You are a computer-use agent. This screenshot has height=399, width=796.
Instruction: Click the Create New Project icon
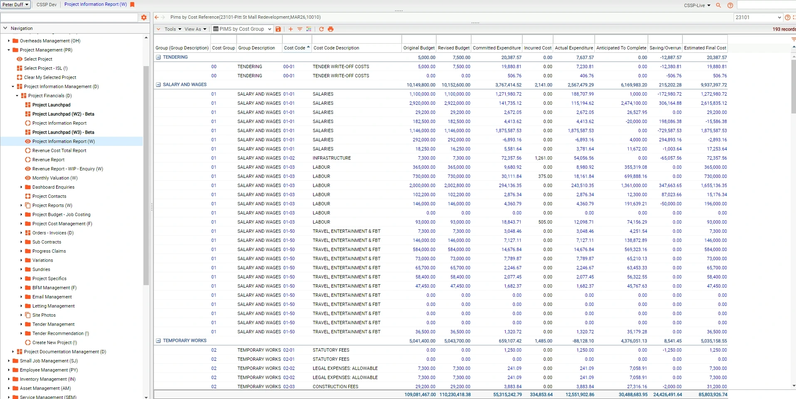[x=28, y=342]
